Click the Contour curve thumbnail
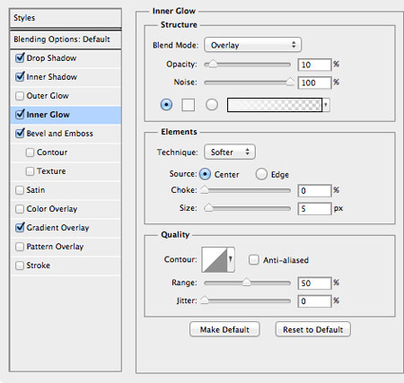 (215, 259)
